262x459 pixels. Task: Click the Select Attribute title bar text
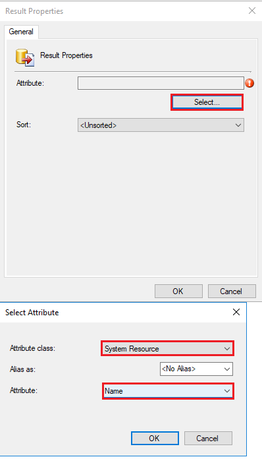tap(32, 313)
